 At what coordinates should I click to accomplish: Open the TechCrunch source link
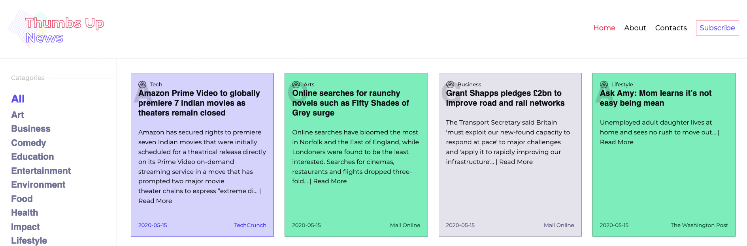(250, 225)
